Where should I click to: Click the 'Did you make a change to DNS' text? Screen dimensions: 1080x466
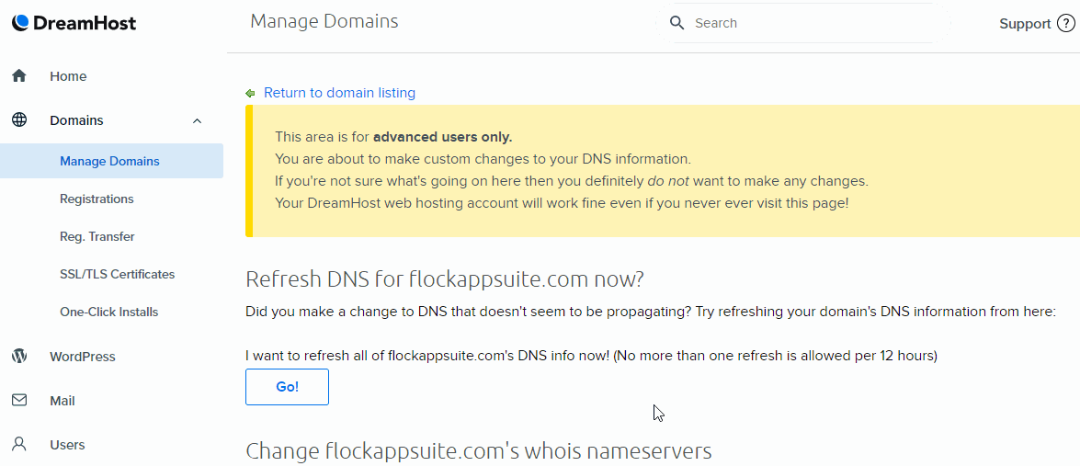point(651,312)
